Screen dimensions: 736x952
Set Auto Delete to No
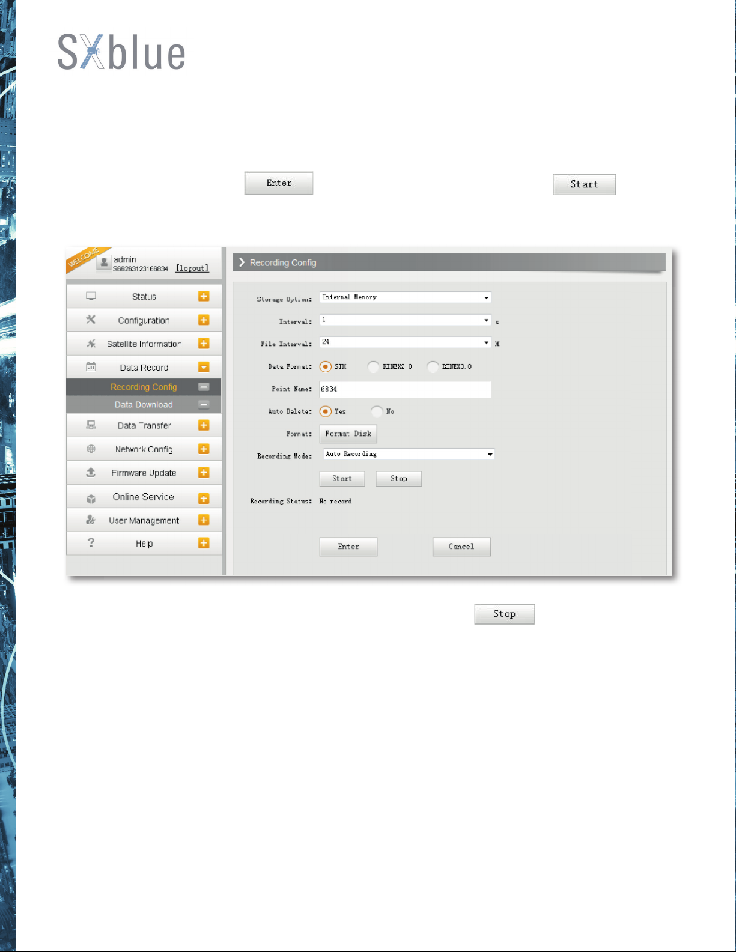tap(377, 411)
